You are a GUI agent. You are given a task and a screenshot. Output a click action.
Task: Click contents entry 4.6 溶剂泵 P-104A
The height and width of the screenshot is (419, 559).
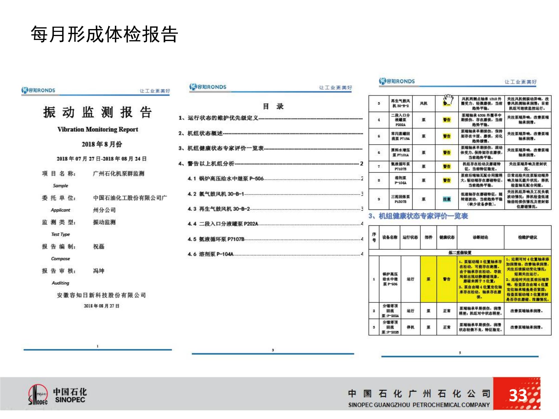click(x=210, y=254)
